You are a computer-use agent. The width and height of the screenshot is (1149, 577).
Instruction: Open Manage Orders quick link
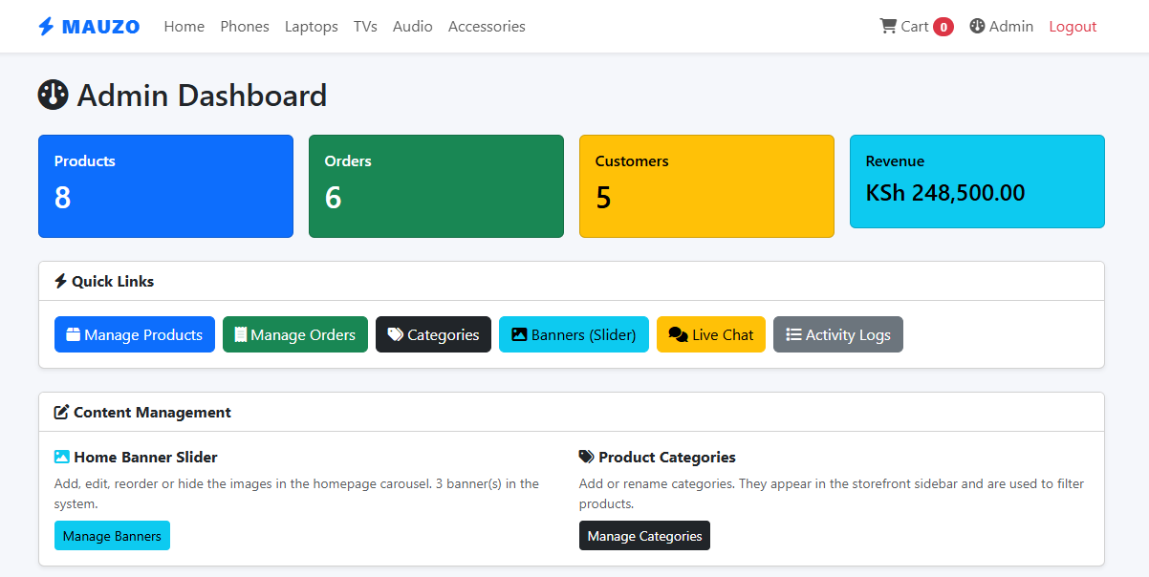pos(295,334)
